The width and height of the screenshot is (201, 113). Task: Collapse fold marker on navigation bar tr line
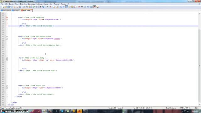point(7,37)
